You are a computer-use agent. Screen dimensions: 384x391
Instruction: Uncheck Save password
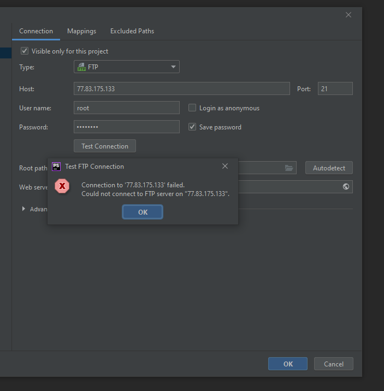(x=192, y=127)
